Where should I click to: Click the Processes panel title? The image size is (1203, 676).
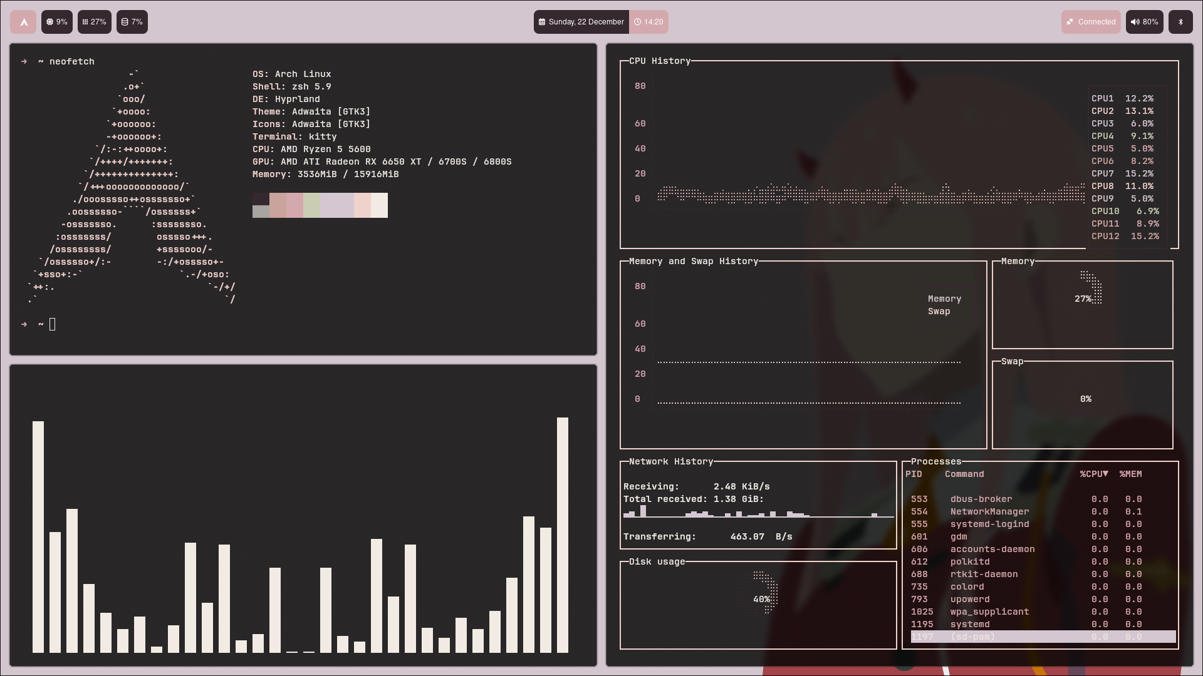pos(936,462)
